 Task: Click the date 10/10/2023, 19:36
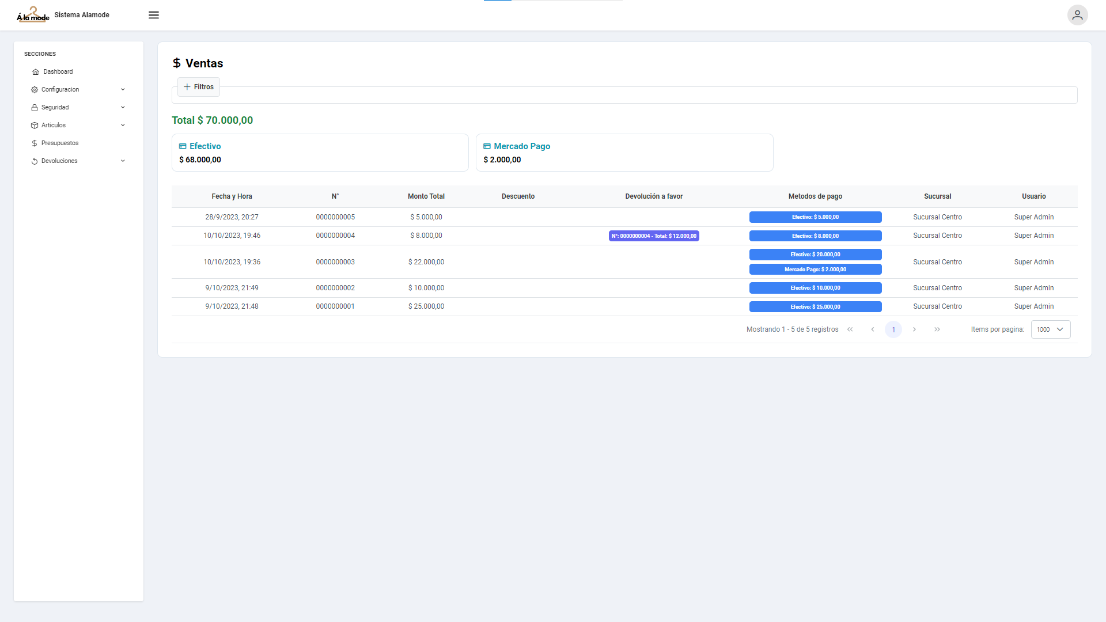[232, 262]
